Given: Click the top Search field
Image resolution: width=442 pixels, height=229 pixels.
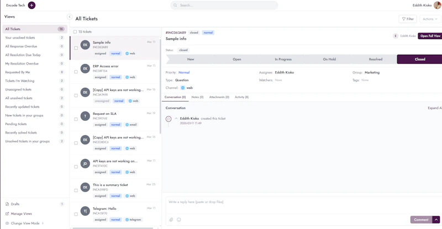Looking at the screenshot, I should [224, 5].
